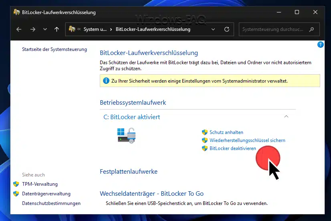Open help with the blue question mark
The width and height of the screenshot is (331, 221).
coord(320,45)
